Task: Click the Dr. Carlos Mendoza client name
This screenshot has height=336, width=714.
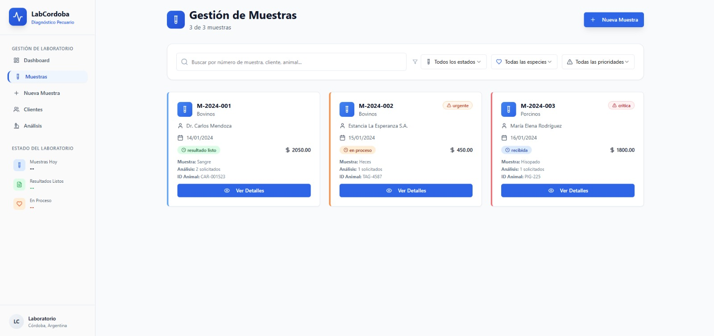Action: point(209,126)
